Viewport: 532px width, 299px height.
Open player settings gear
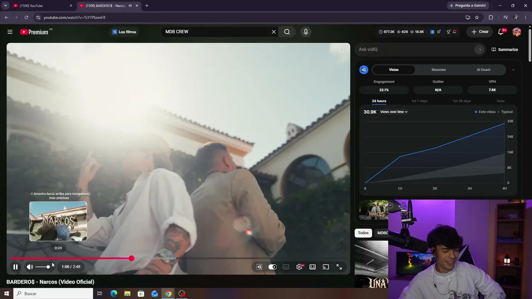click(x=299, y=267)
